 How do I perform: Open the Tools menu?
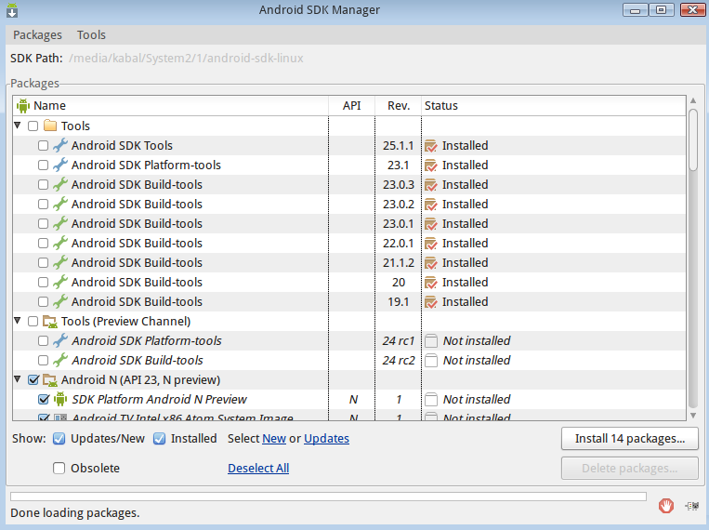91,34
